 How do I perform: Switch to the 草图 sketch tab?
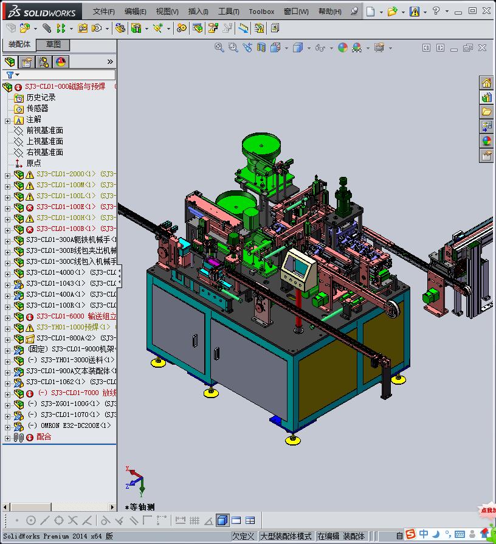(53, 44)
